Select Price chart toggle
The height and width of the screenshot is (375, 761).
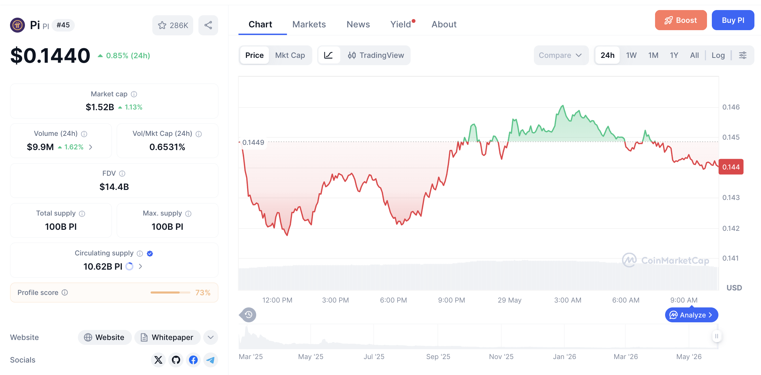pos(254,55)
